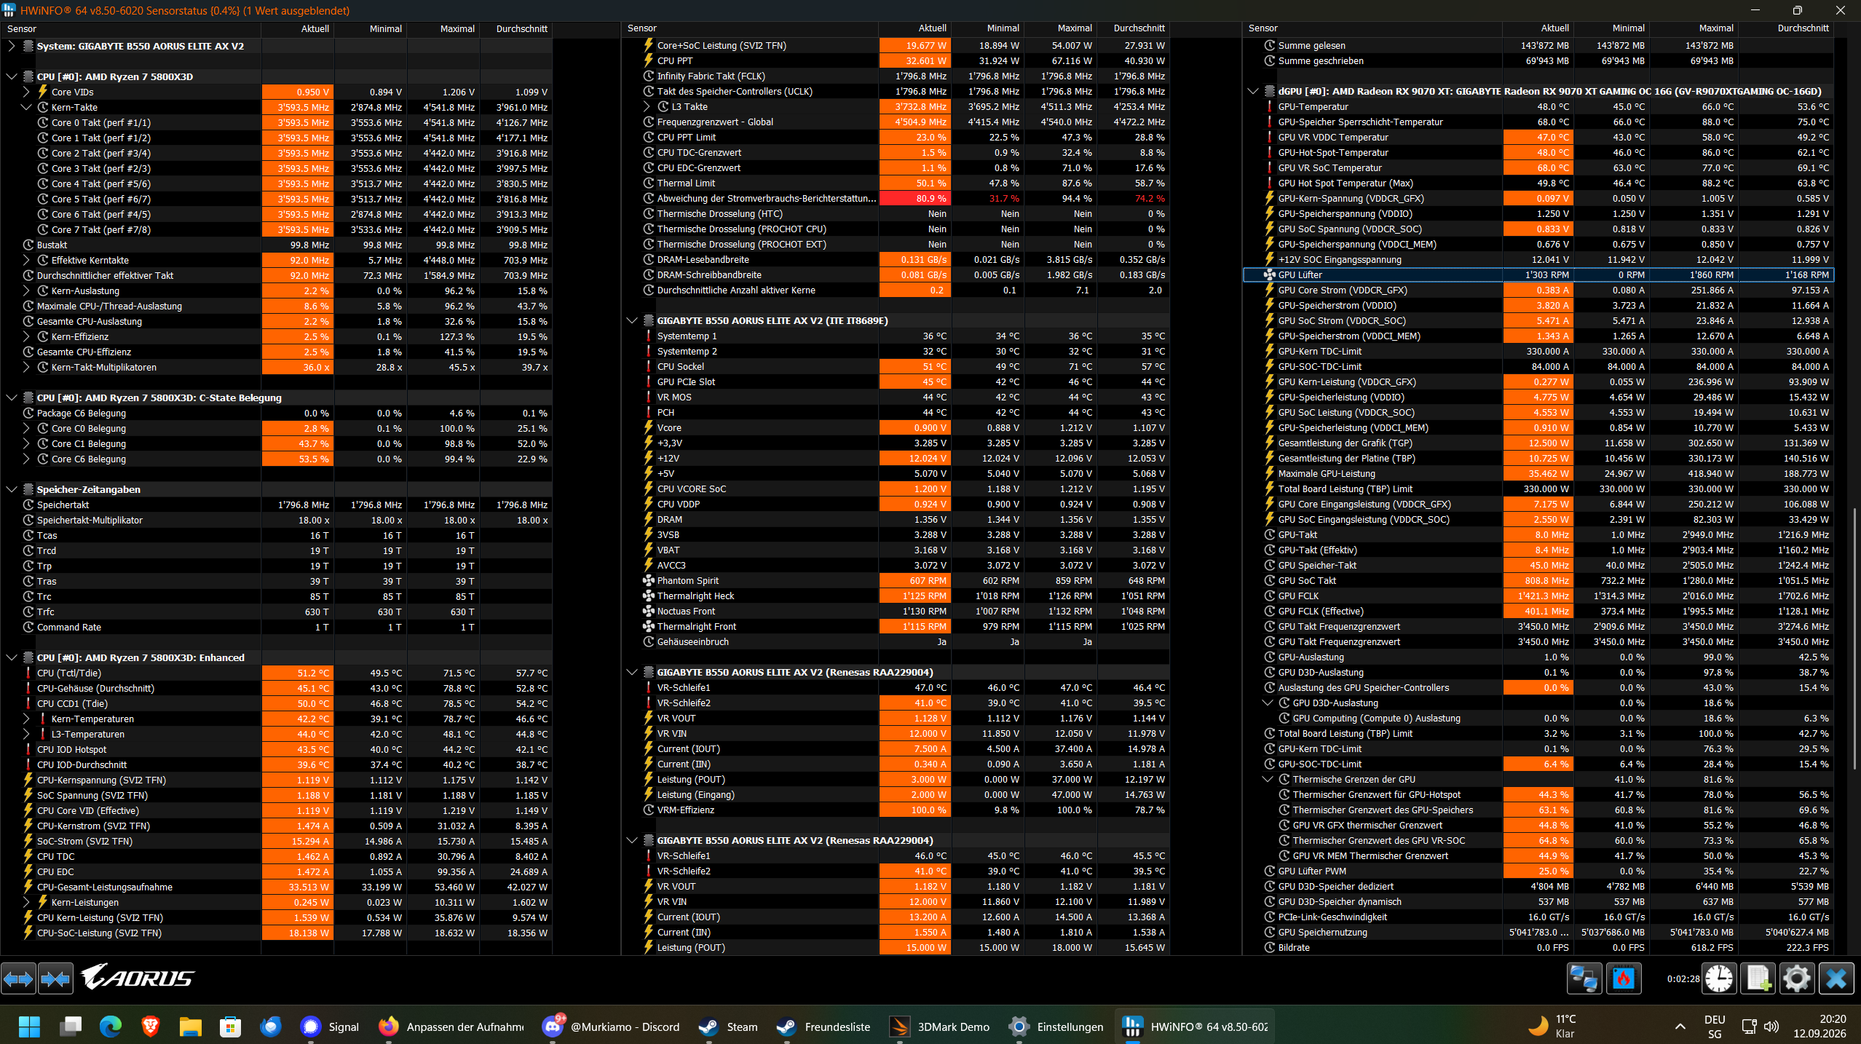
Task: Open the Windows Start menu
Action: pos(29,1027)
